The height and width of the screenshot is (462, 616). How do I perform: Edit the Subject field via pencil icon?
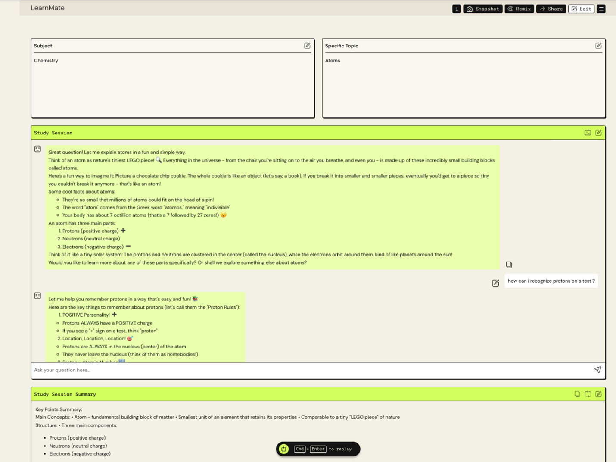(307, 46)
